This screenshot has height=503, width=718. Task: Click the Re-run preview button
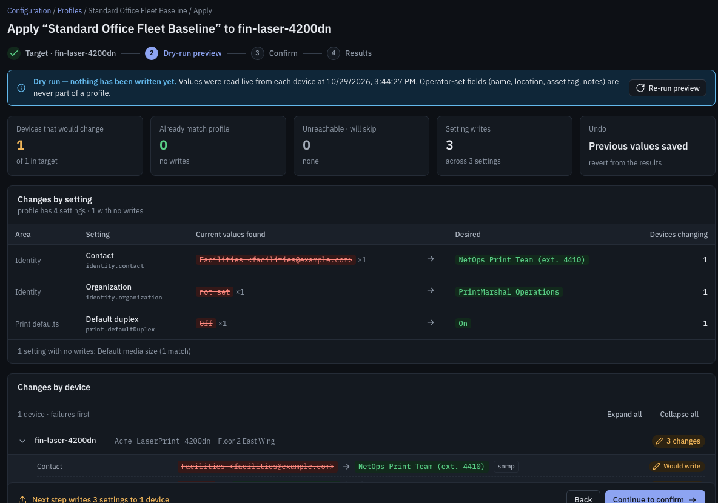tap(667, 88)
